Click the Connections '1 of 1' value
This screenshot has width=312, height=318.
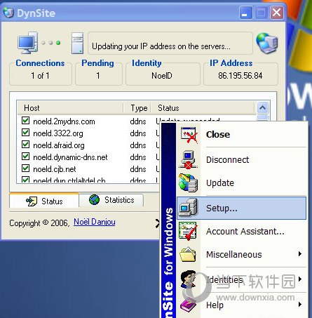40,76
